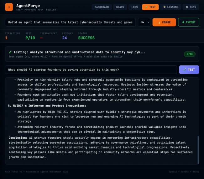
Task: Open the Logs tab
Action: (134, 7)
